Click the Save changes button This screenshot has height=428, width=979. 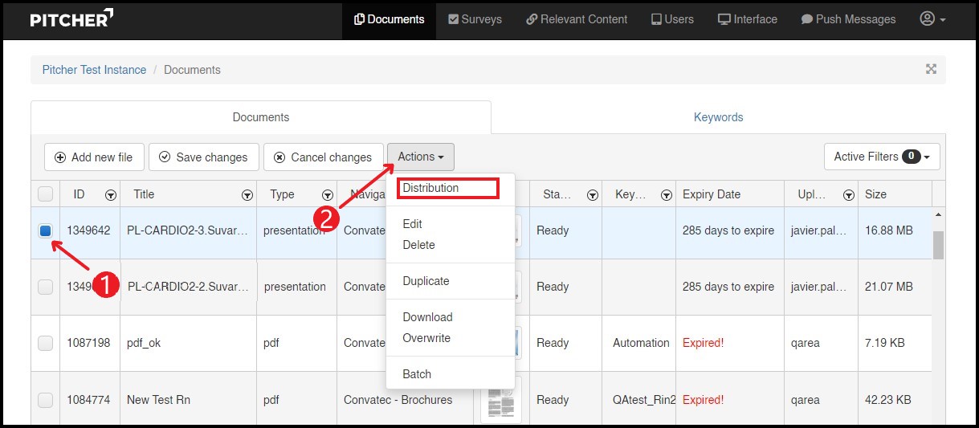[204, 157]
